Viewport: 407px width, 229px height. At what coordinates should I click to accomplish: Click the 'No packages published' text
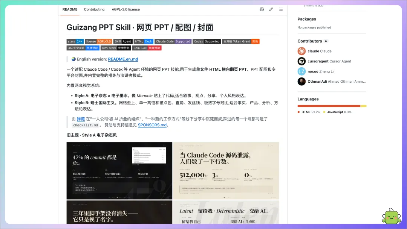314,27
